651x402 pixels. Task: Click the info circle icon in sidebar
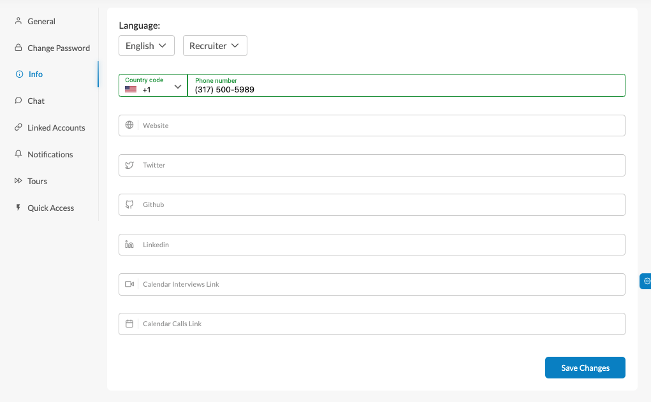click(x=19, y=75)
